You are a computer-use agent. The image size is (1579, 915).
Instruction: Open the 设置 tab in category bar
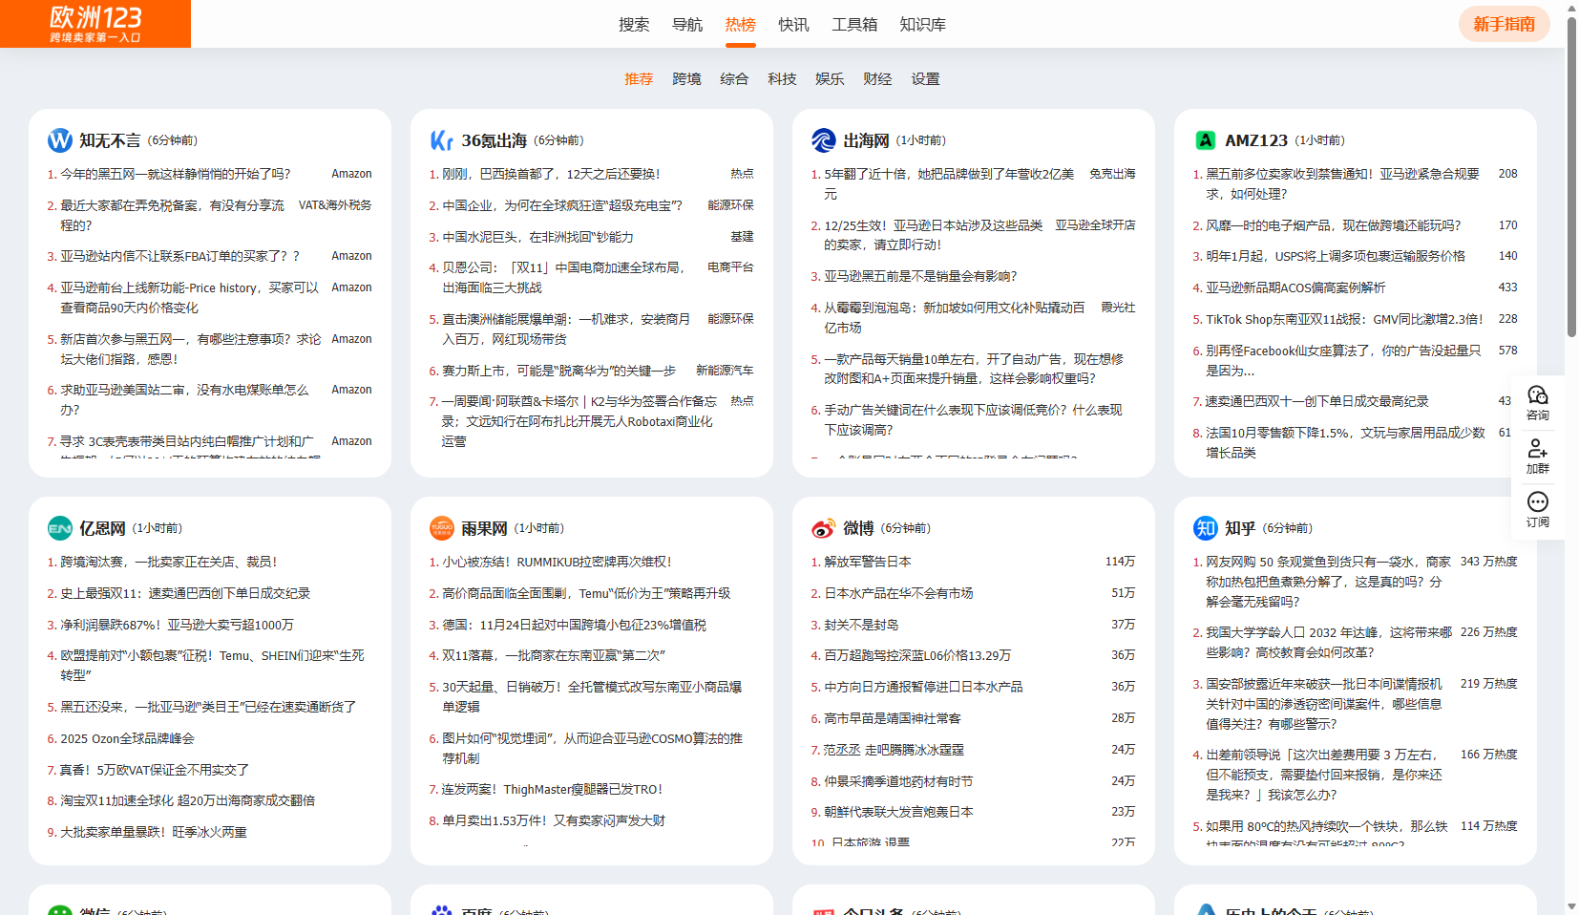click(925, 79)
